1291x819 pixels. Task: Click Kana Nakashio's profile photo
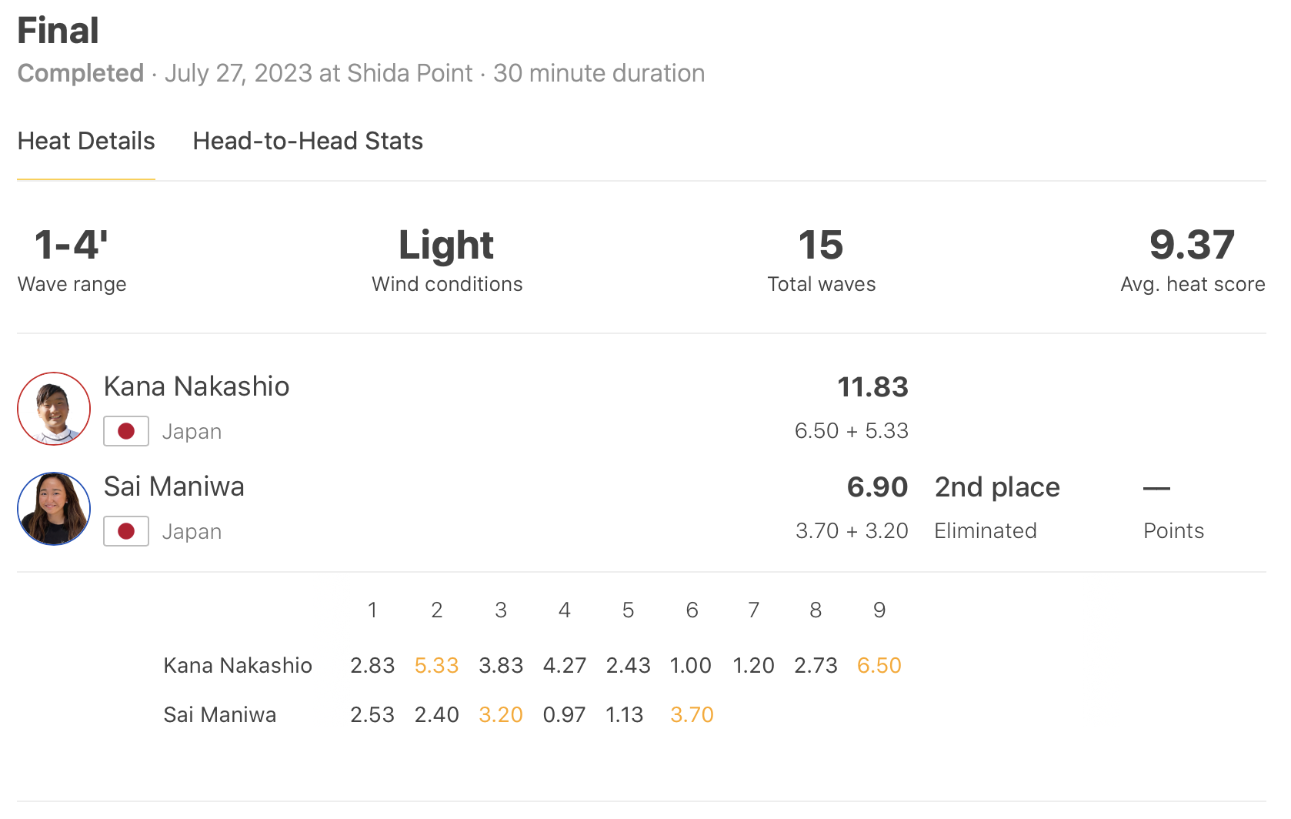(x=54, y=409)
